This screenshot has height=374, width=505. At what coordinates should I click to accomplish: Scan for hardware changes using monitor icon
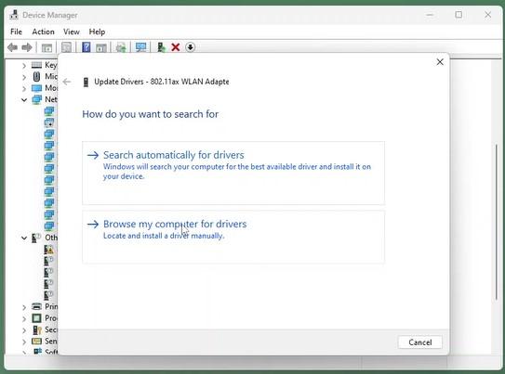click(140, 47)
